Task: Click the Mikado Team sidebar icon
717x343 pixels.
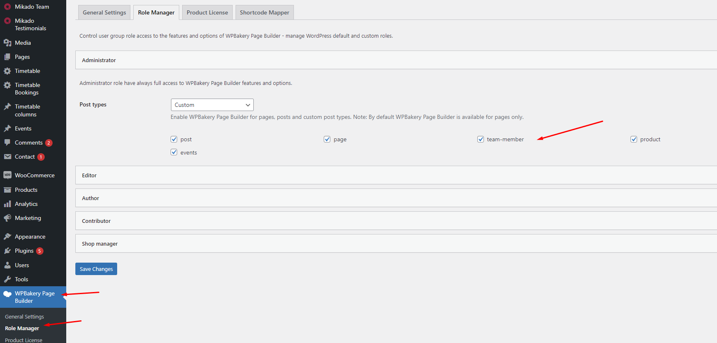Action: 7,7
